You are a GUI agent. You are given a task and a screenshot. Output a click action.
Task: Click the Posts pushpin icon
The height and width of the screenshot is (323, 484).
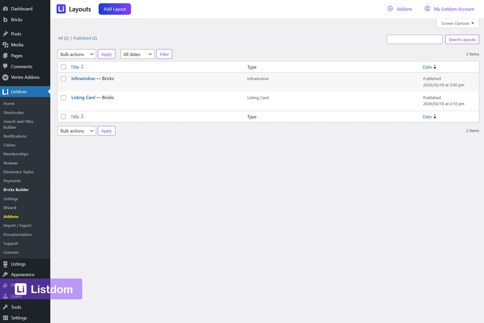tap(5, 34)
